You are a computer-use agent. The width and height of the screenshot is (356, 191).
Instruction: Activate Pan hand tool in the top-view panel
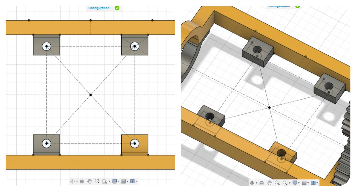(x=90, y=181)
